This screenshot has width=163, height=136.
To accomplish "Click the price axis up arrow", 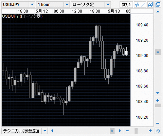I will (x=158, y=12).
